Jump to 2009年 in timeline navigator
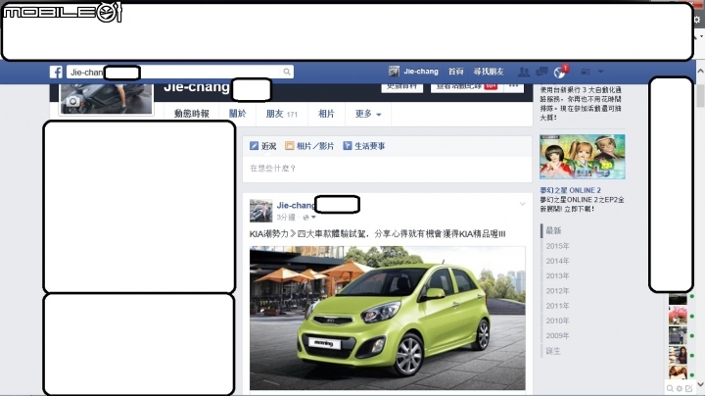 (x=557, y=335)
